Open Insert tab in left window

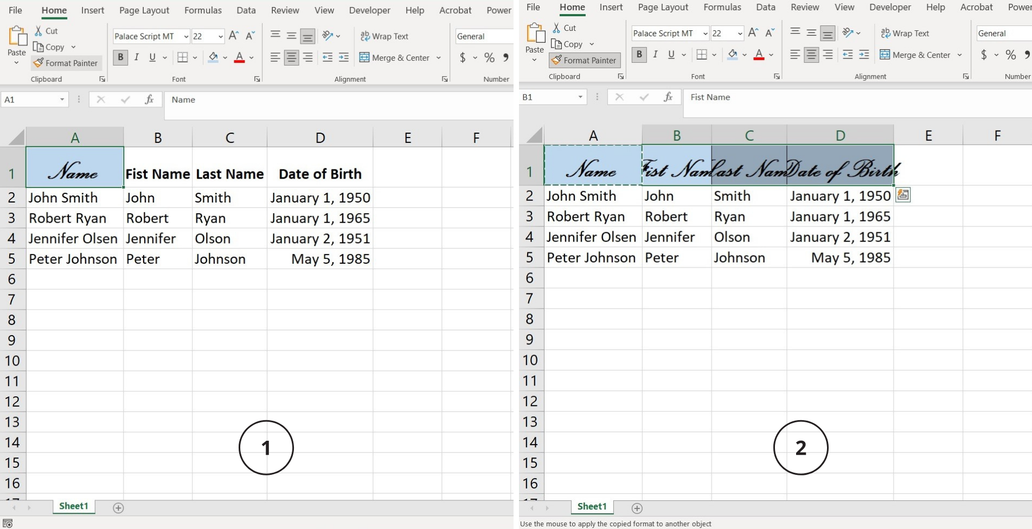coord(93,10)
